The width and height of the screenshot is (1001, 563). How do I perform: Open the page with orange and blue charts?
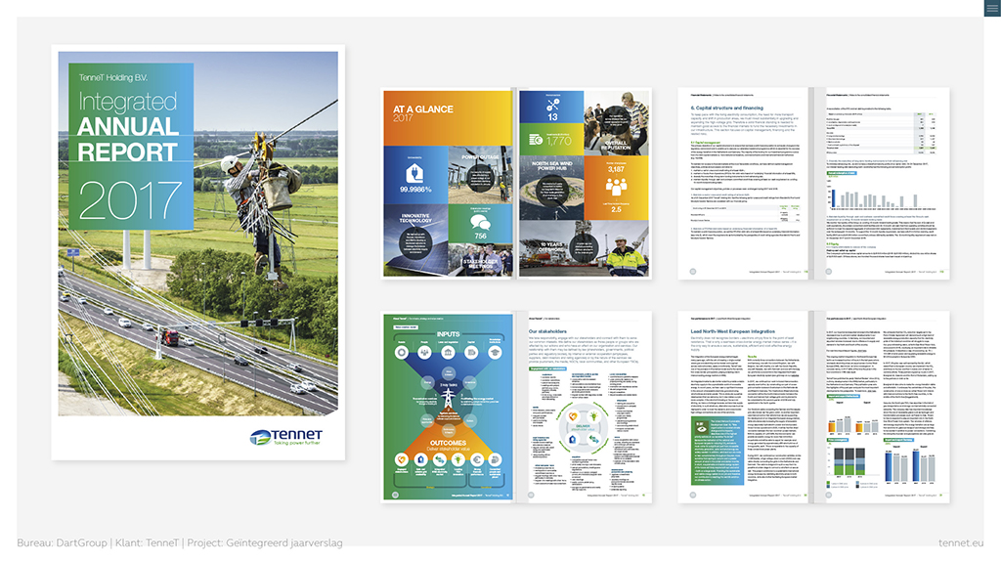(884, 407)
